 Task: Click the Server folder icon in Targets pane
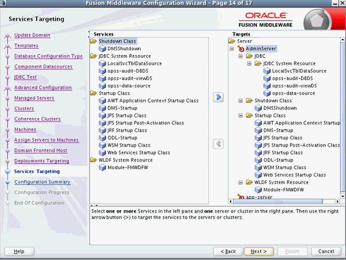pyautogui.click(x=232, y=41)
